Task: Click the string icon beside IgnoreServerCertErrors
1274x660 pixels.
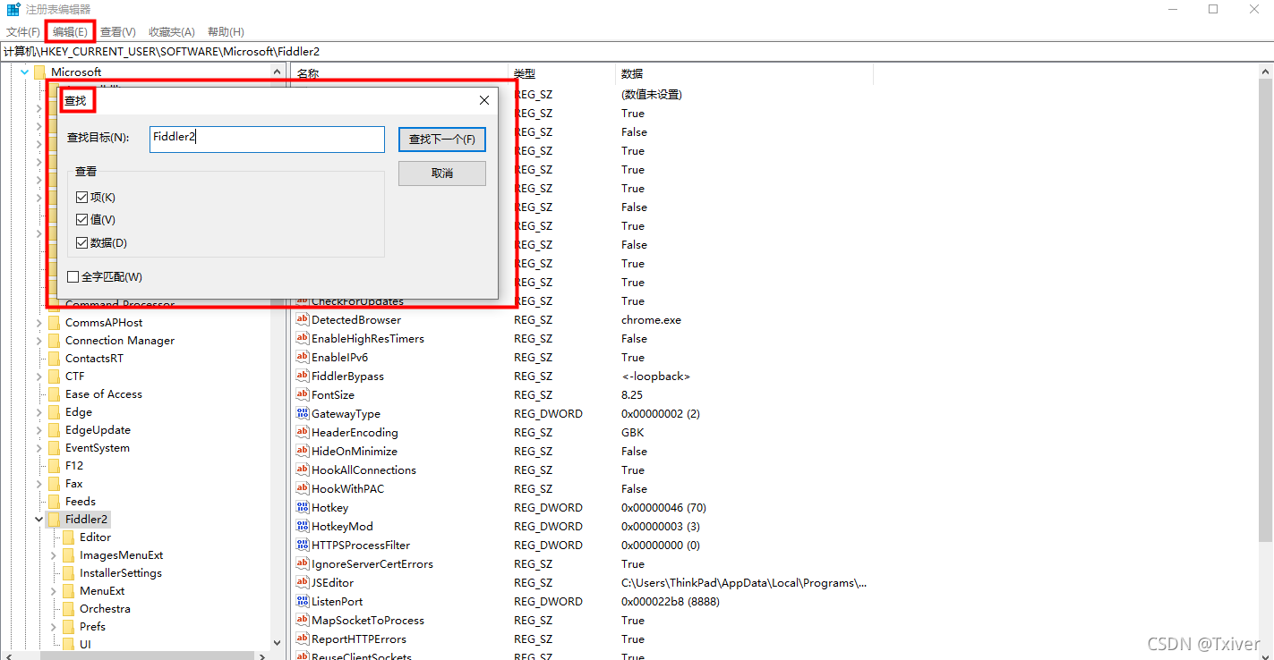Action: 303,563
